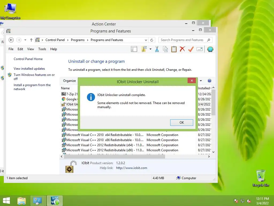This screenshot has width=274, height=206.
Task: Click the horizontal scrollbar left arrow
Action: tap(62, 156)
